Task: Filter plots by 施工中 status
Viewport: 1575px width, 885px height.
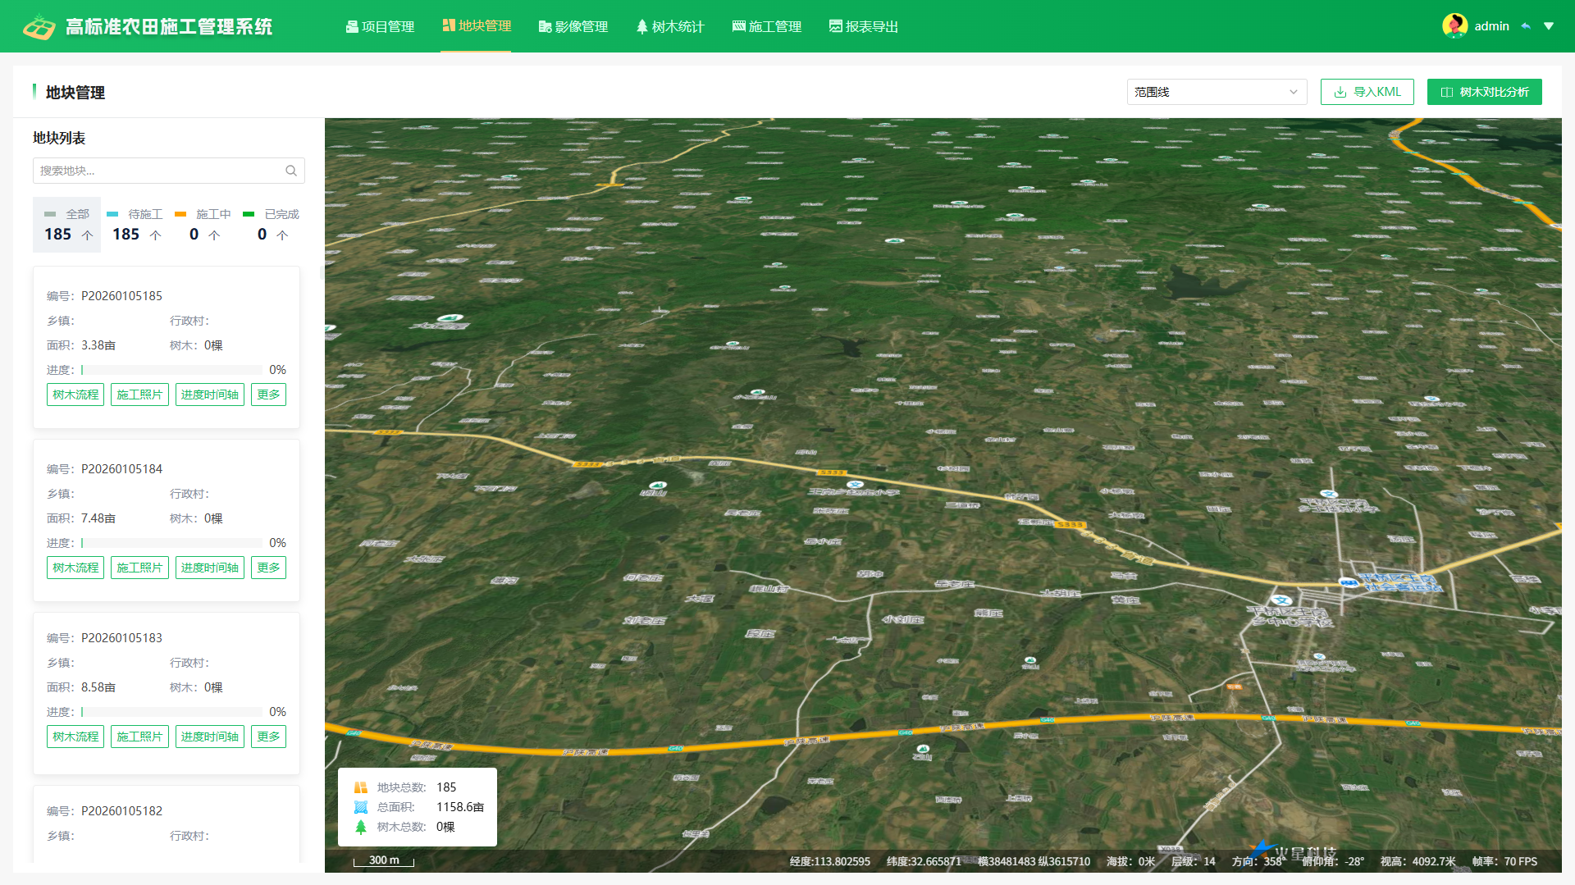Action: (203, 224)
